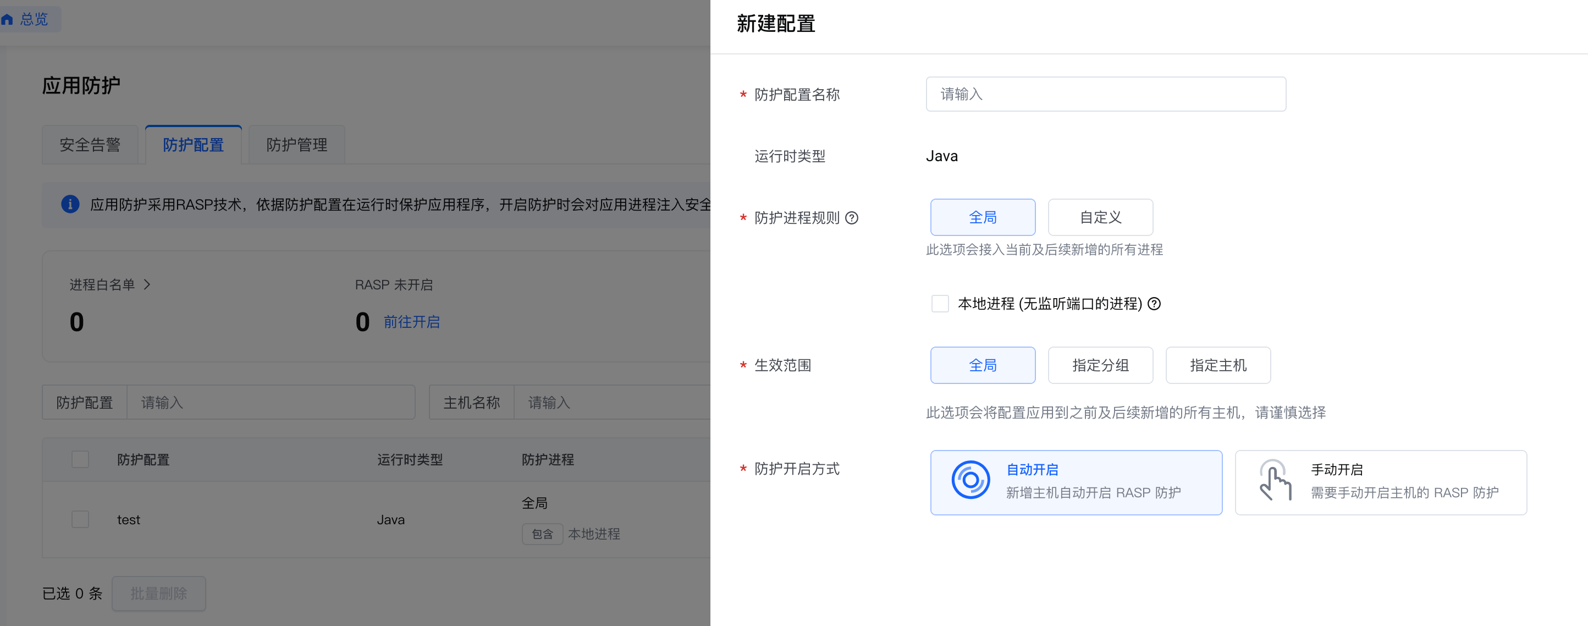Enable 本地进程 (无监听端口的进程) checkbox
Screen dimensions: 1588x626
pyautogui.click(x=940, y=304)
